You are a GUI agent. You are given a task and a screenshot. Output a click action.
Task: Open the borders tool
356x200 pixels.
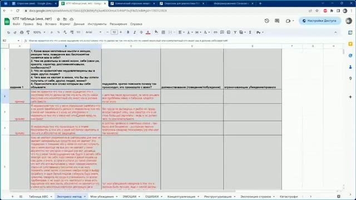[x=163, y=32]
